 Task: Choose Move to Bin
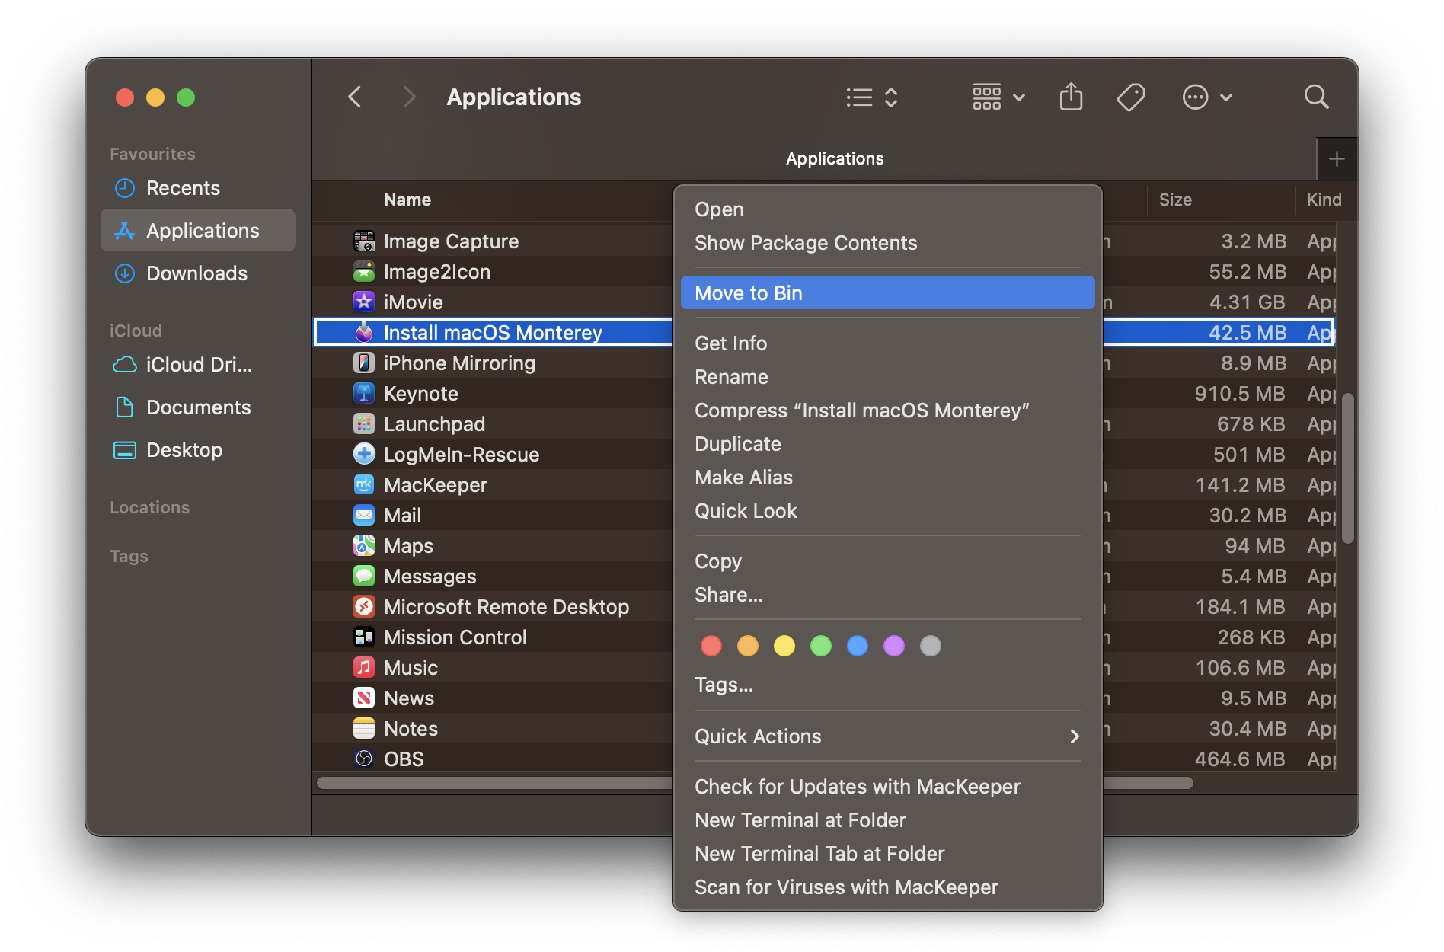(888, 293)
